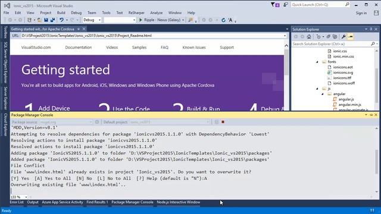Click the Save file toolbar icon

click(x=46, y=20)
